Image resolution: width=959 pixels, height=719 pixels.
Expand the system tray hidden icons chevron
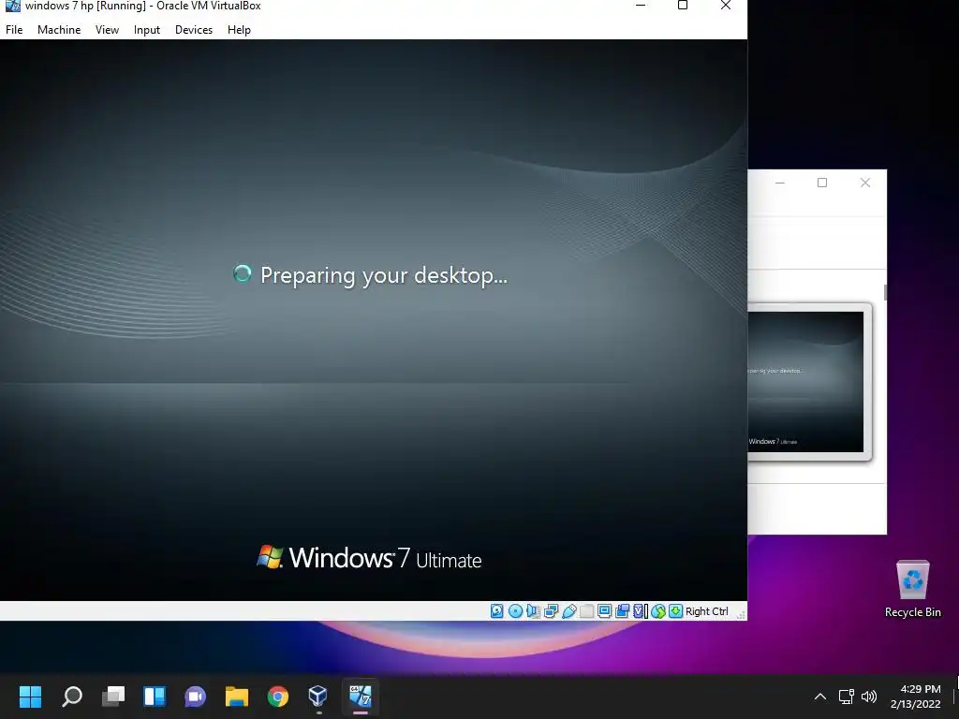[820, 697]
